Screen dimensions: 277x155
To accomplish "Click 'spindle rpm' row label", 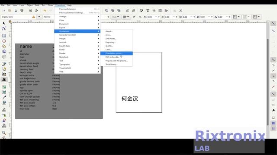I will 26,90.
